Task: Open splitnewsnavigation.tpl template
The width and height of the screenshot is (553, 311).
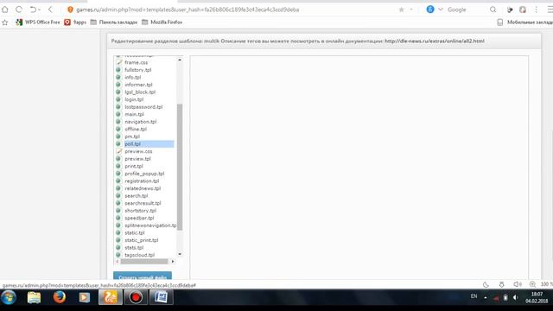Action: tap(150, 225)
